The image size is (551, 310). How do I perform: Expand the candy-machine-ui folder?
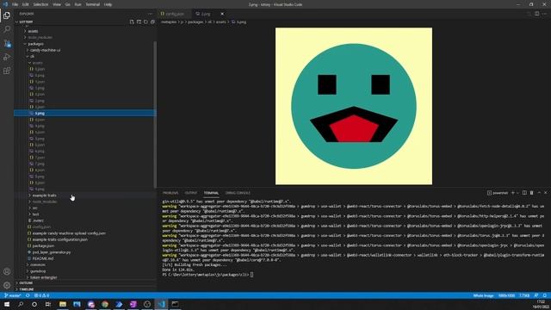pos(45,50)
